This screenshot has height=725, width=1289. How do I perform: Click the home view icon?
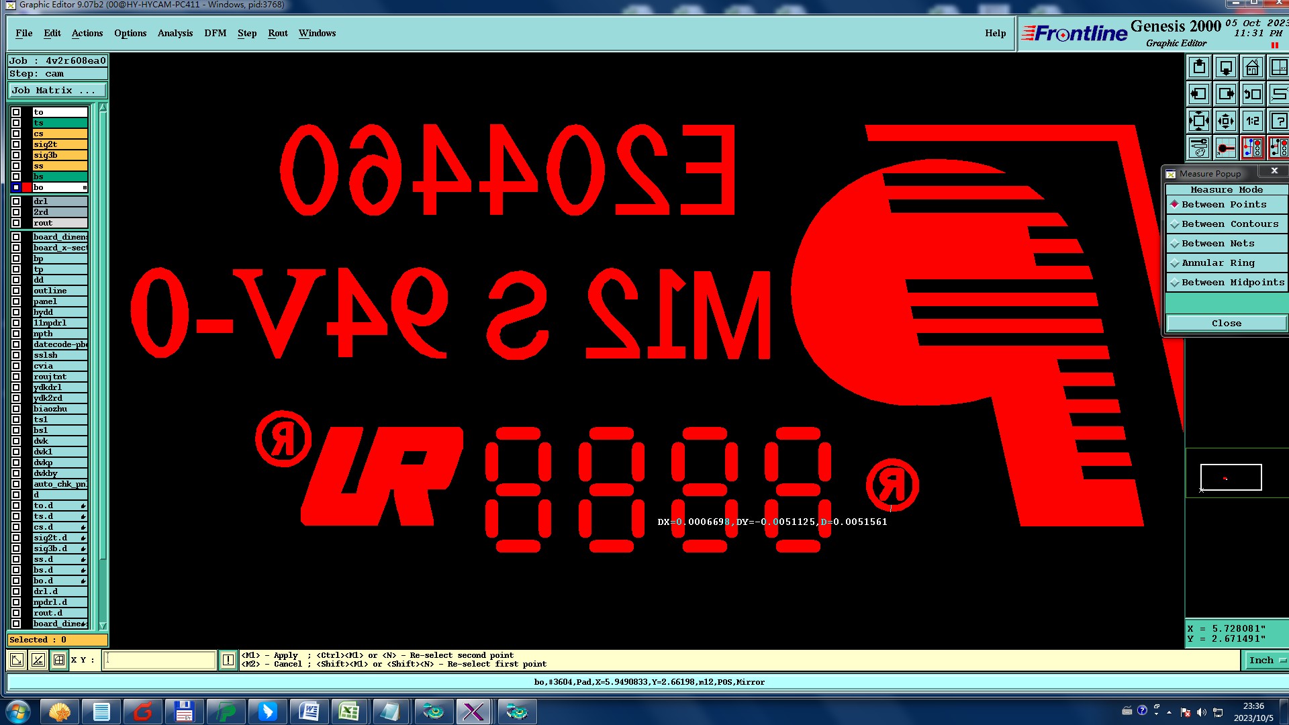tap(1252, 68)
